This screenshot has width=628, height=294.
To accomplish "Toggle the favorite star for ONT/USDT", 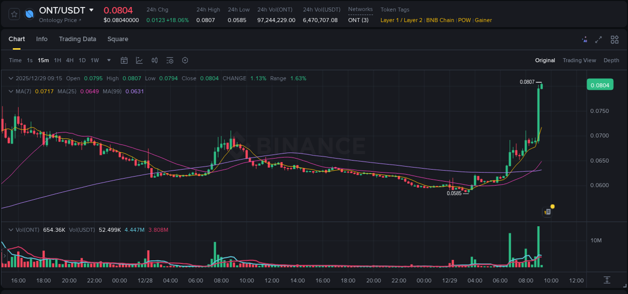I will [x=14, y=14].
